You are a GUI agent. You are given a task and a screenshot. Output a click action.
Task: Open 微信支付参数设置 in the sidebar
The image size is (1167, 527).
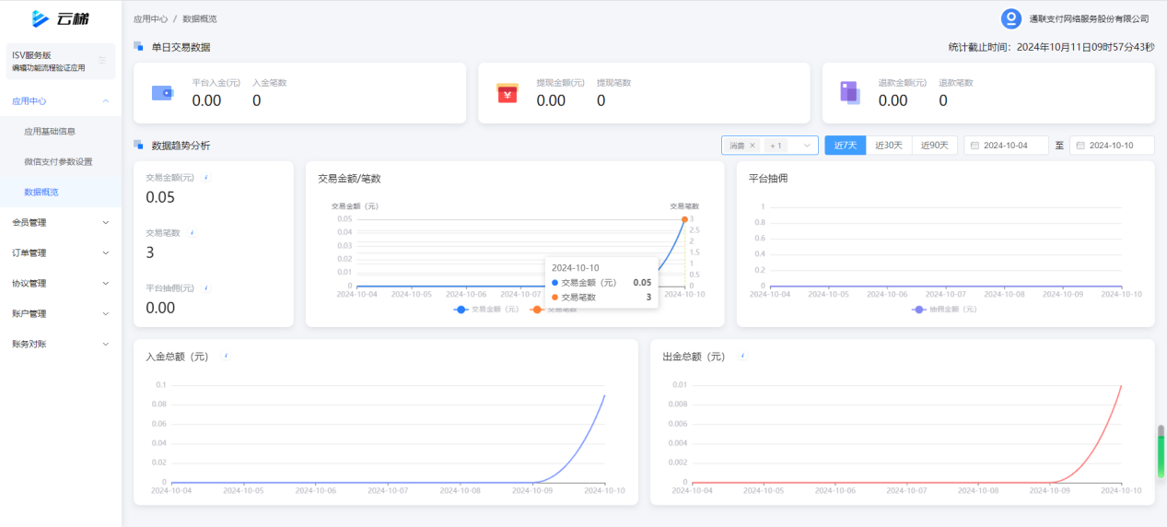pos(61,162)
